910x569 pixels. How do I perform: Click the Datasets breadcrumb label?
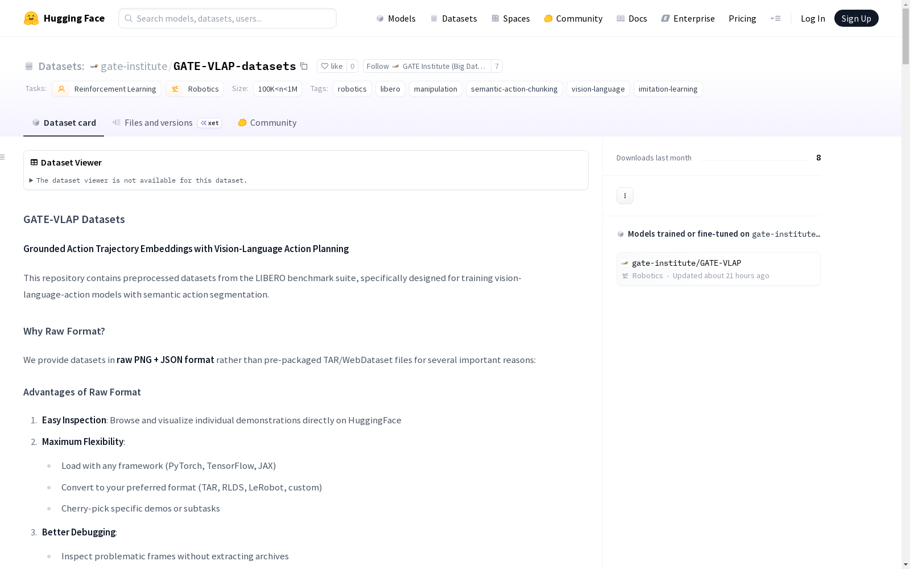tap(61, 66)
